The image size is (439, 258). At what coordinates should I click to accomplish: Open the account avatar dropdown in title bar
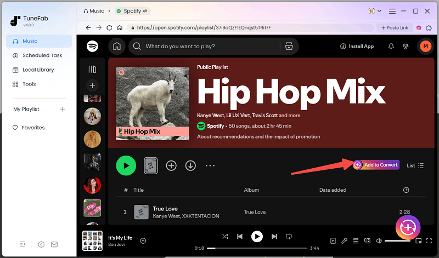pyautogui.click(x=375, y=11)
